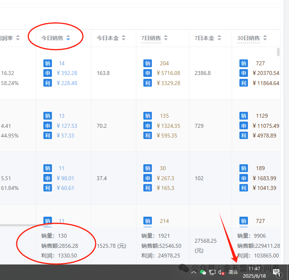Image resolution: width=289 pixels, height=280 pixels.
Task: Click the 销 badge beside 214
Action: (148, 221)
